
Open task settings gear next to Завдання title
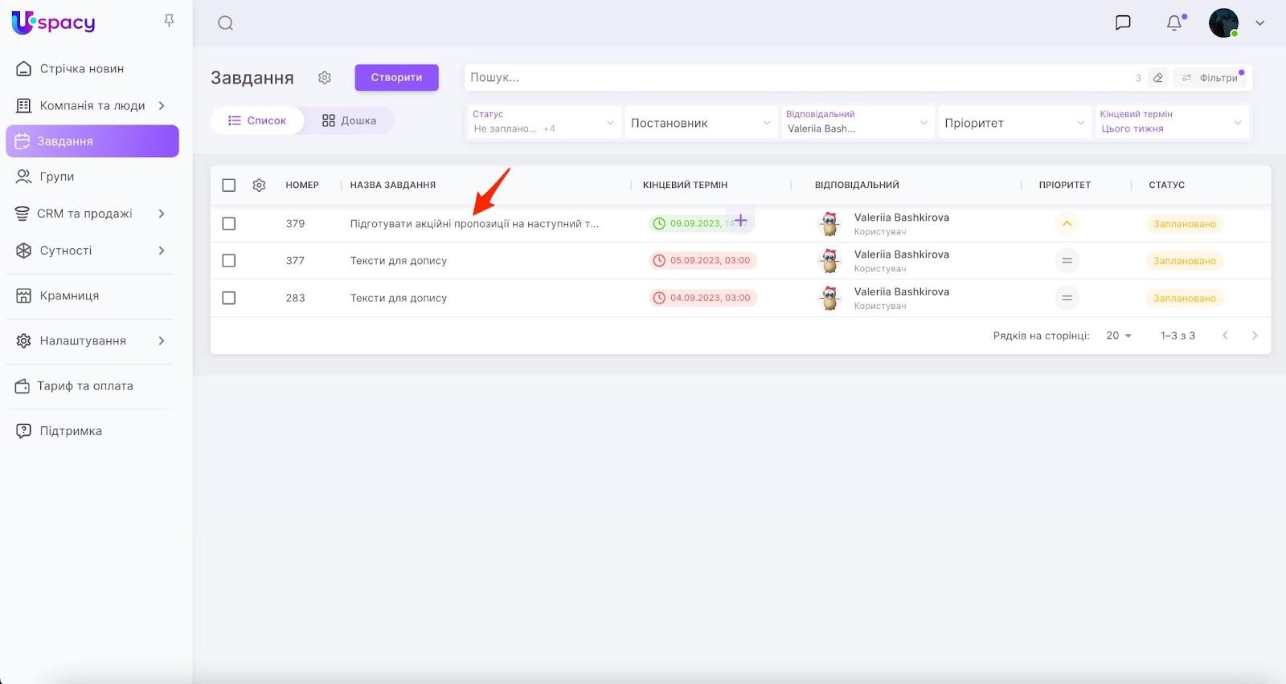coord(325,78)
